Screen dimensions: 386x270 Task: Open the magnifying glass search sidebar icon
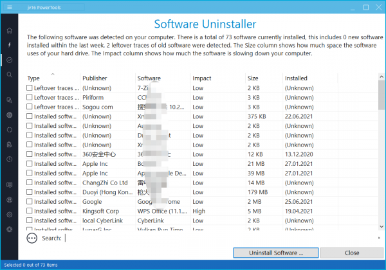click(x=10, y=75)
